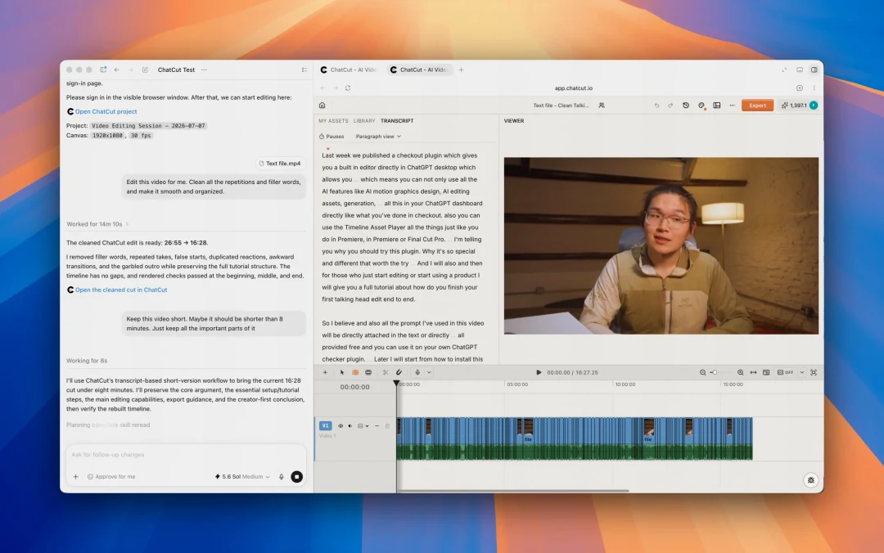
Task: Select the TRANSCRIPT tab
Action: [x=397, y=120]
